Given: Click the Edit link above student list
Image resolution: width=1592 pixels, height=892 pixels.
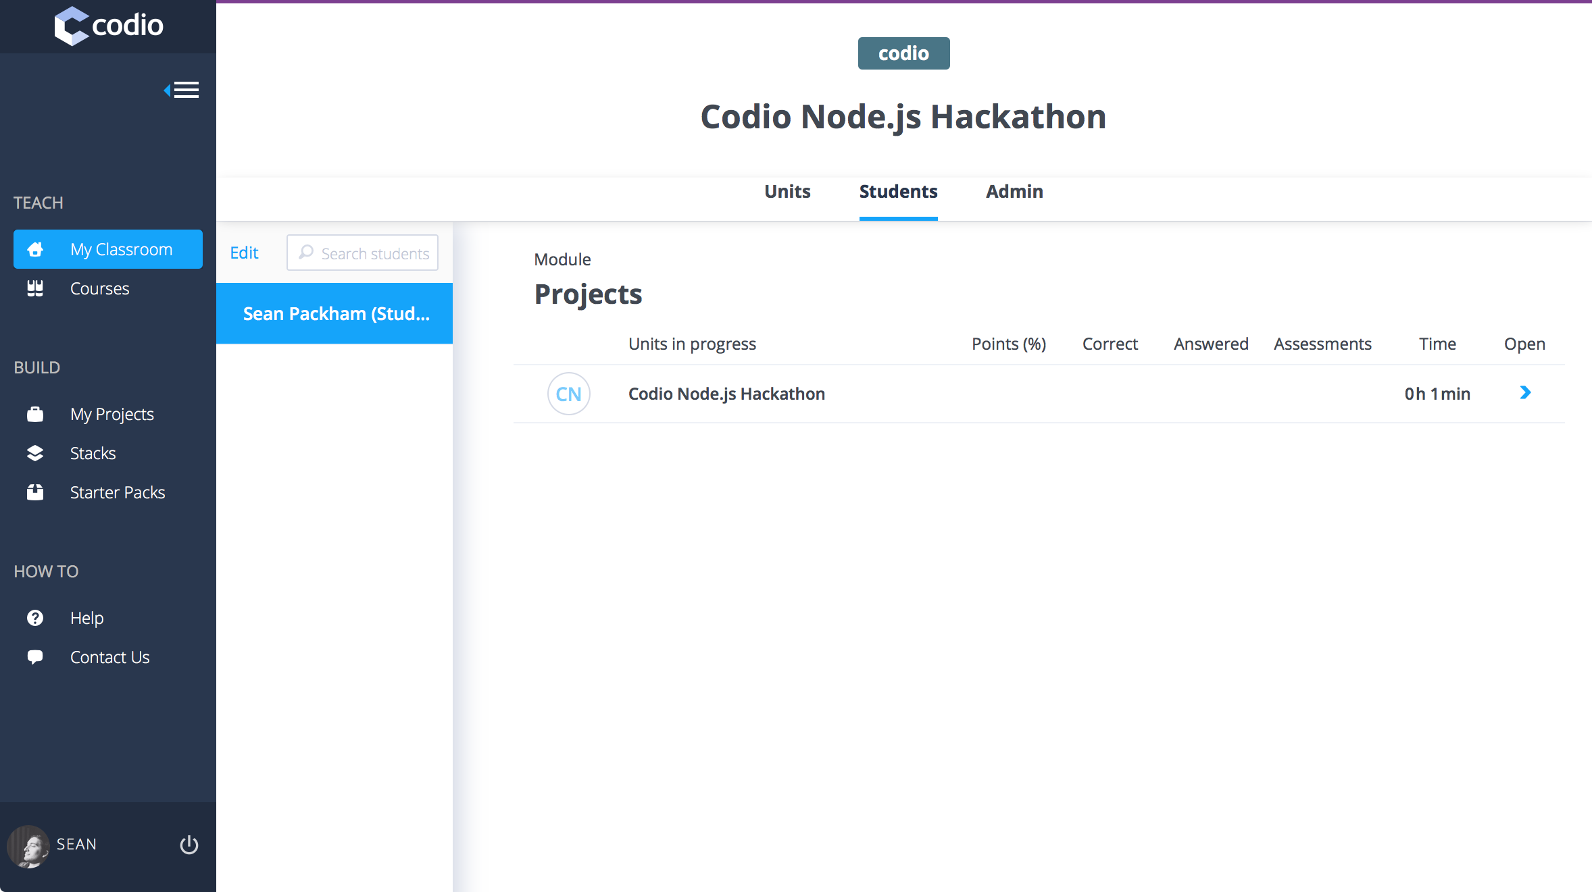Looking at the screenshot, I should pos(244,253).
